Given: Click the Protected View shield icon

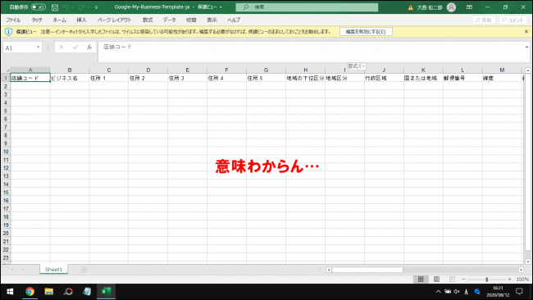Looking at the screenshot, I should click(x=8, y=32).
